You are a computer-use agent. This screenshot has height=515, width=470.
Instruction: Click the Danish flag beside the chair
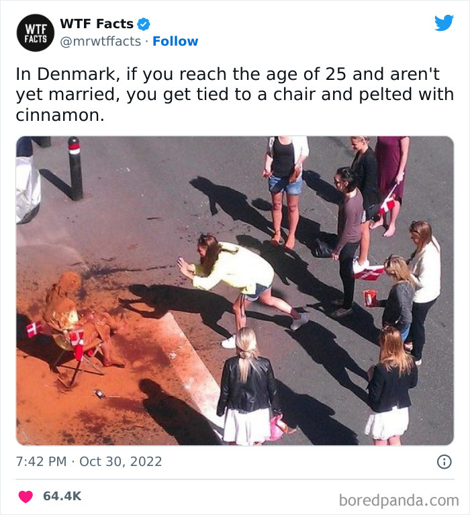[32, 328]
